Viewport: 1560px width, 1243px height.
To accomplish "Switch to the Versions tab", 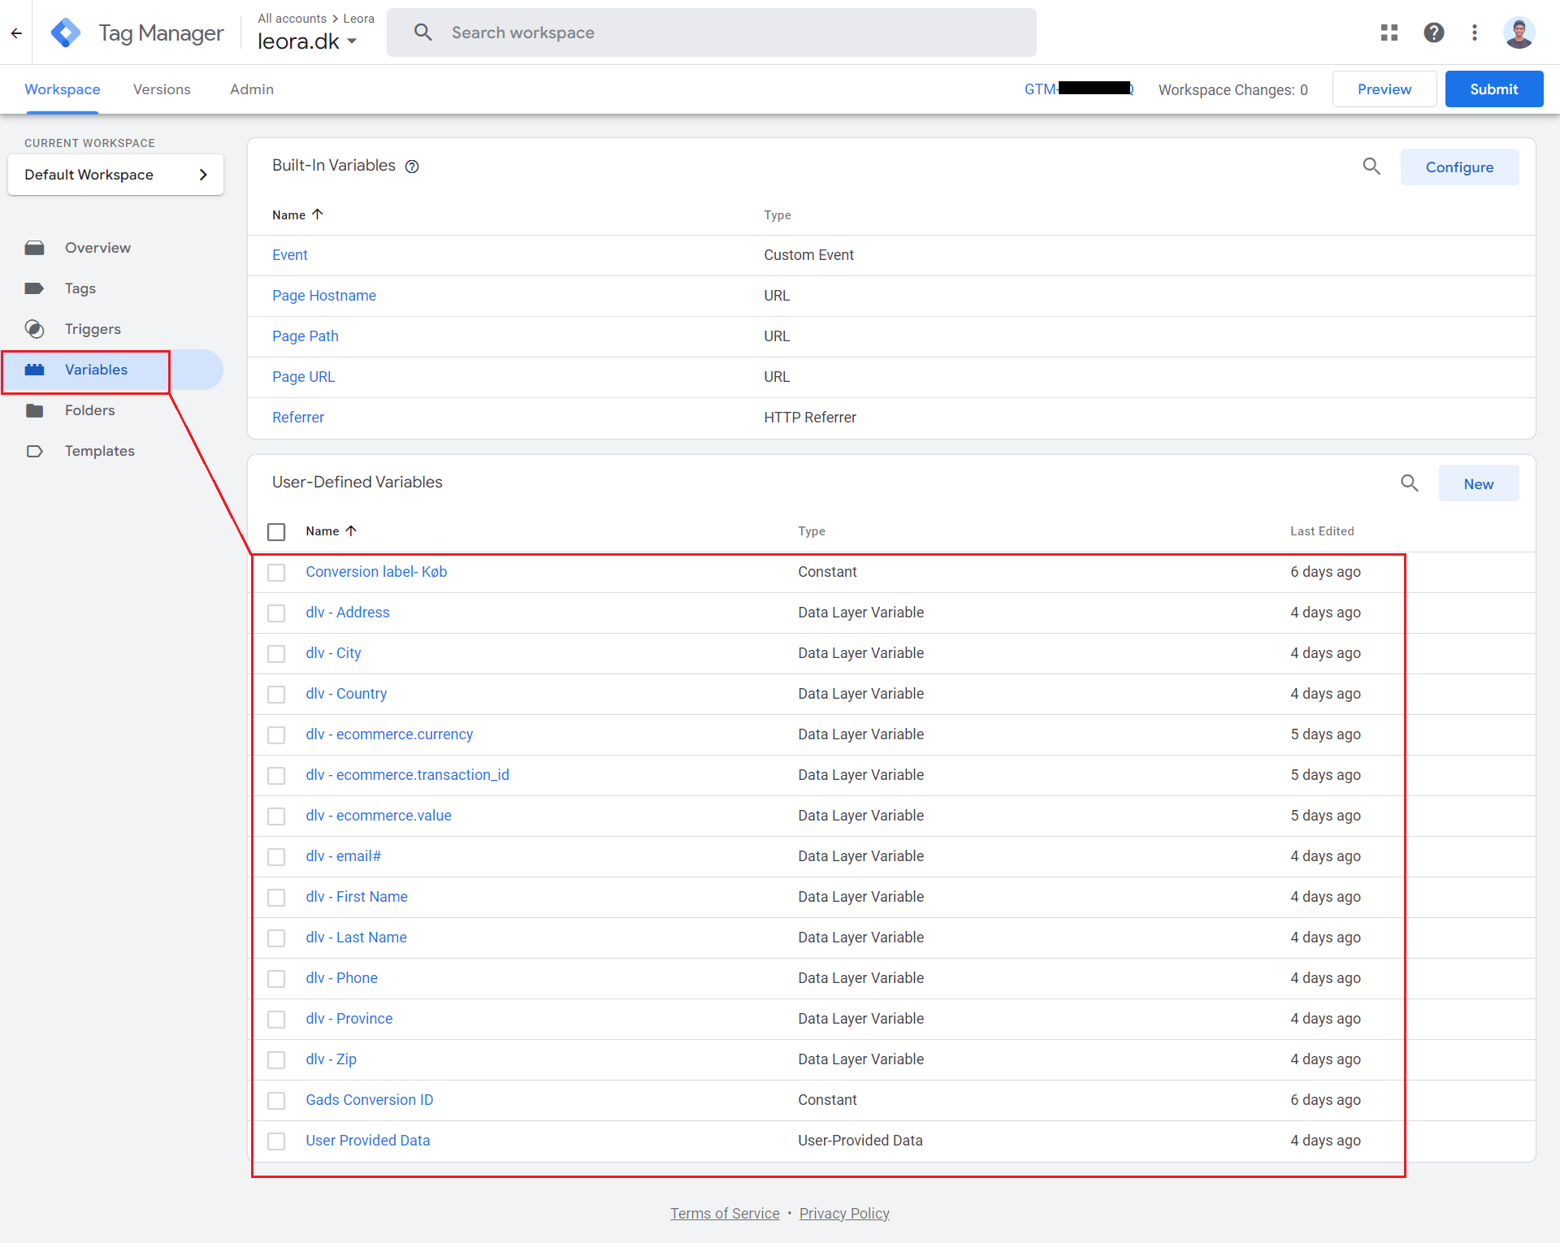I will coord(162,89).
